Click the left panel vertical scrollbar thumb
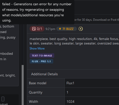Screen dimensions: 119x105 click(x=23, y=85)
